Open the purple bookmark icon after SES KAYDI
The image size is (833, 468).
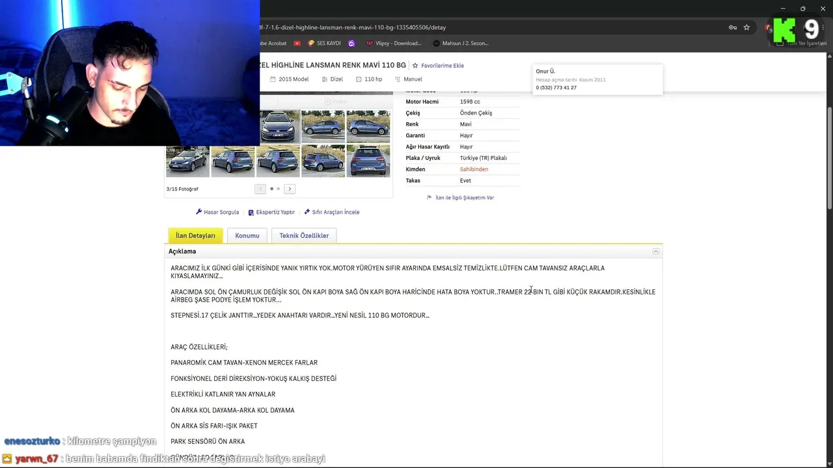[x=351, y=44]
